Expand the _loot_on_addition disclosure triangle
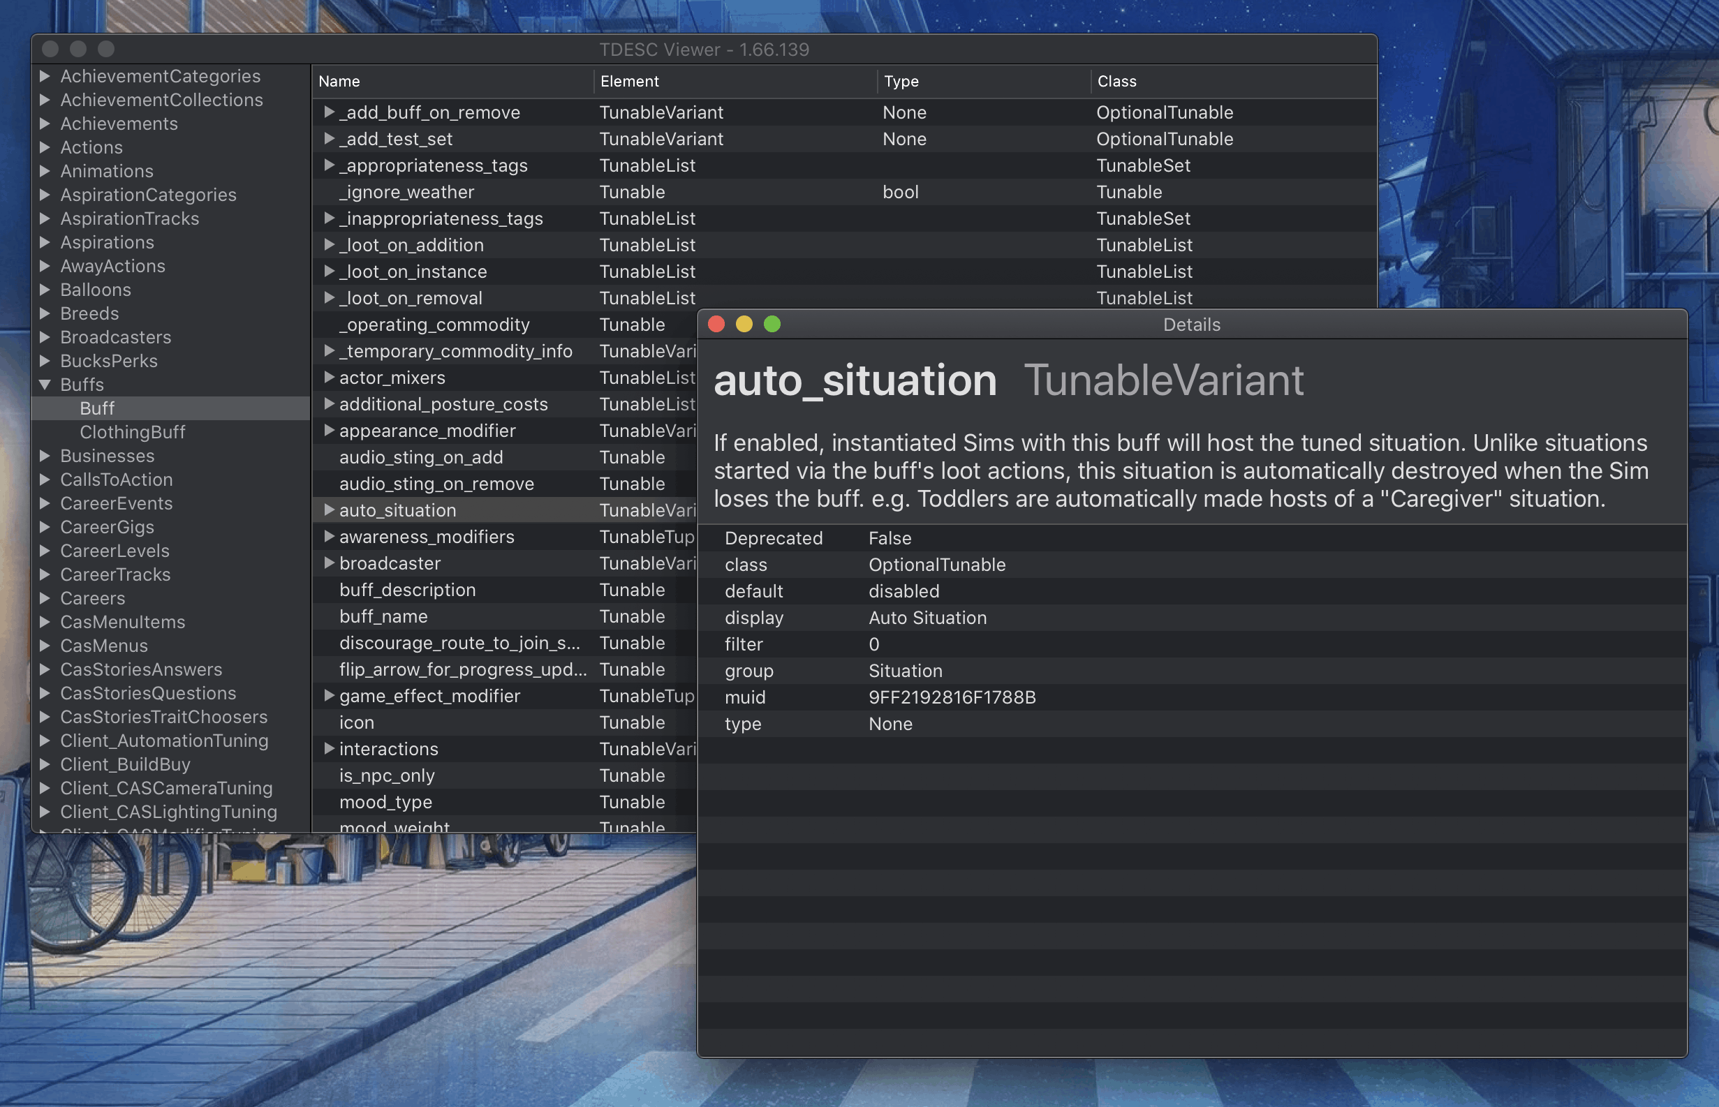The width and height of the screenshot is (1719, 1107). (x=329, y=244)
